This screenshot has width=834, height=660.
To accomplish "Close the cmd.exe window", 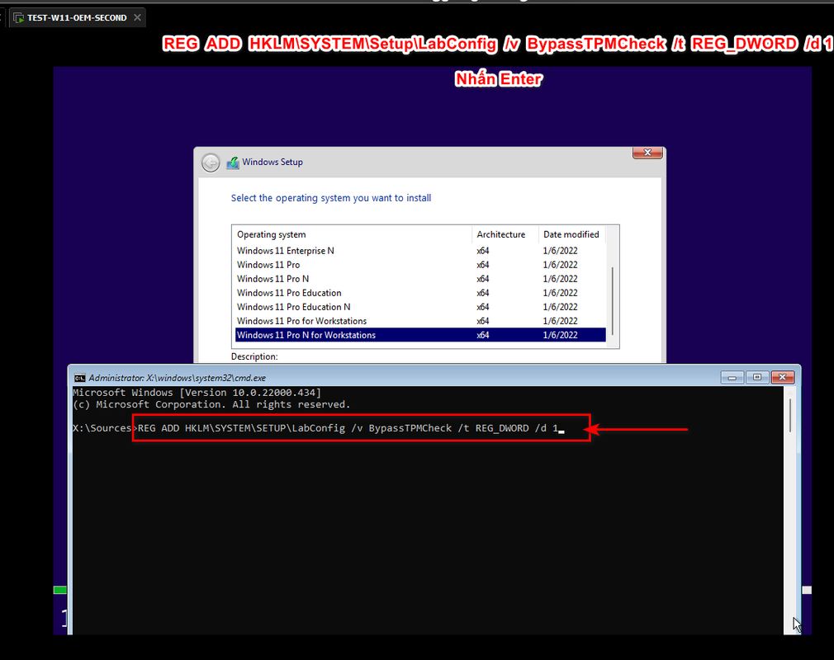I will tap(783, 377).
